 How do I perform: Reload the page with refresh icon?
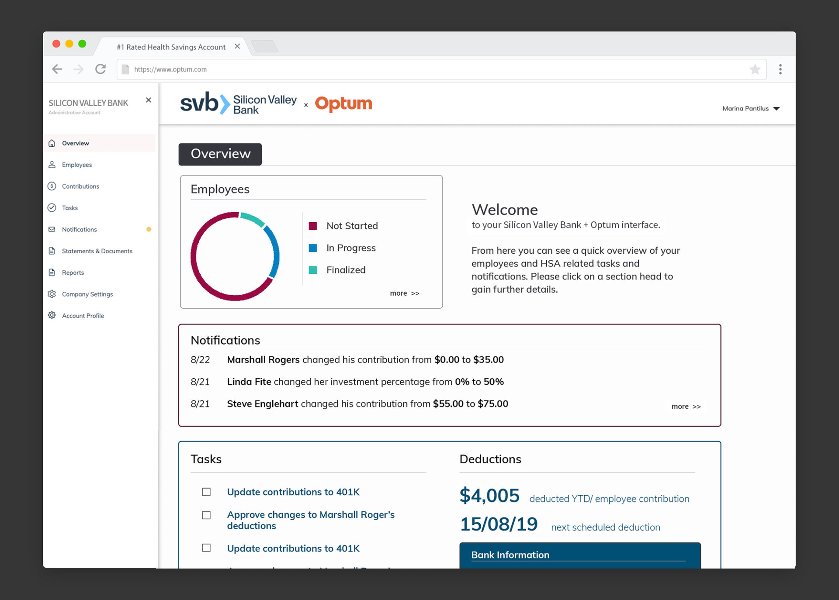coord(101,69)
